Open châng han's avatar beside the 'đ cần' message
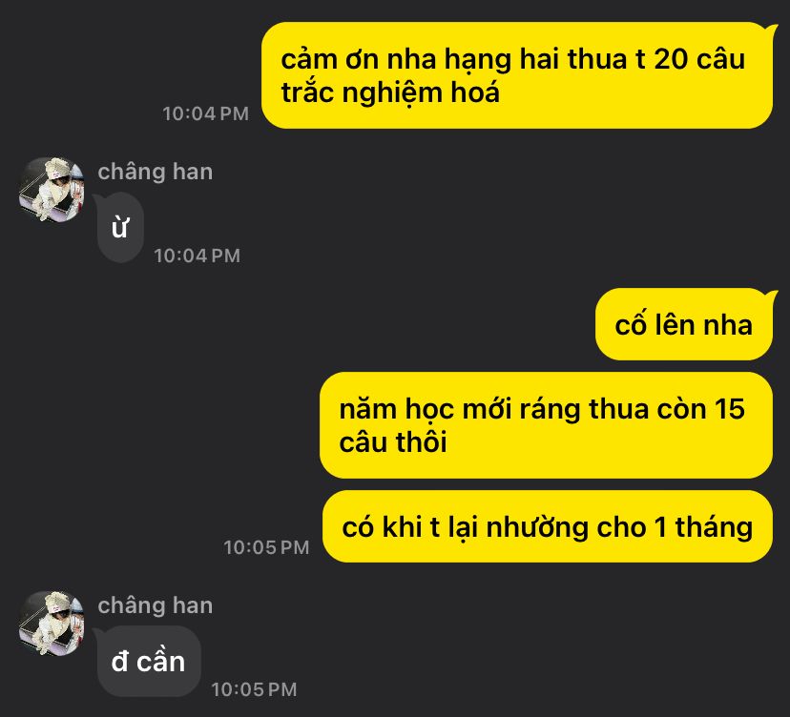The height and width of the screenshot is (717, 790). click(x=52, y=624)
